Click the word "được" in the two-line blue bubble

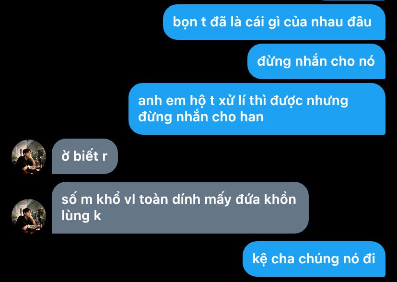286,101
